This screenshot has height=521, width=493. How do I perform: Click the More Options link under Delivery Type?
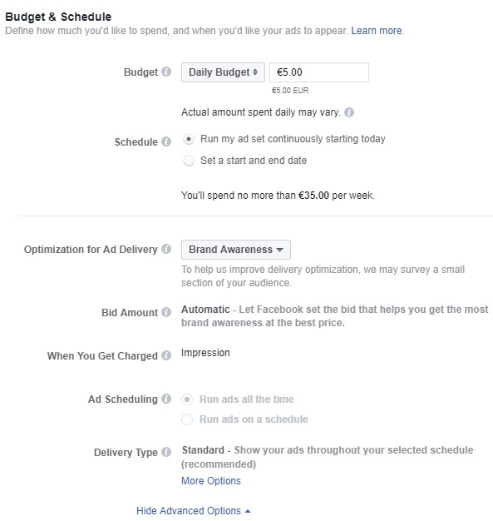click(x=211, y=481)
